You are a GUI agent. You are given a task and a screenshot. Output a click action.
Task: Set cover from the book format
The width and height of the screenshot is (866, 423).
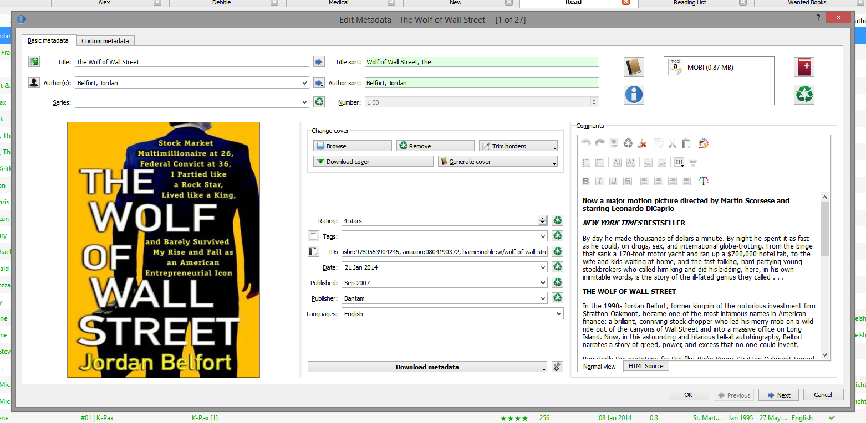[634, 67]
